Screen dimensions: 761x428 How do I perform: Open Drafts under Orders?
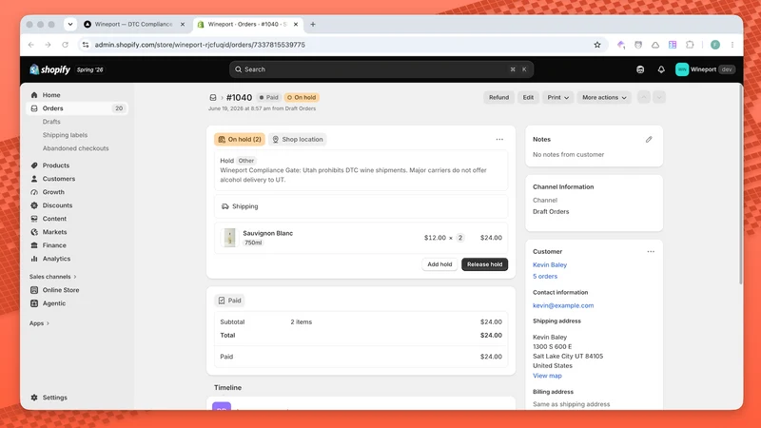coord(51,122)
